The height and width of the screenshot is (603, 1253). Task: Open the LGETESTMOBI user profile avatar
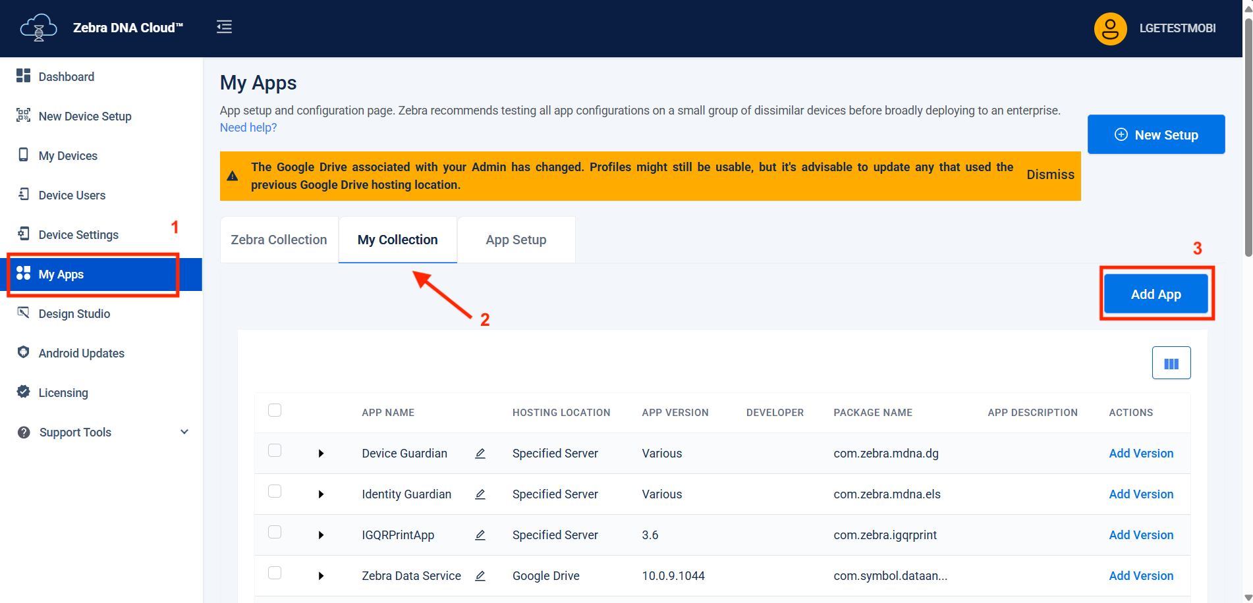(1110, 28)
